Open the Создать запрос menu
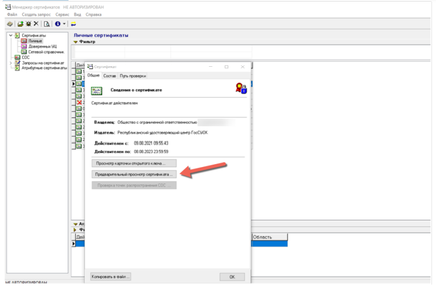 [36, 15]
